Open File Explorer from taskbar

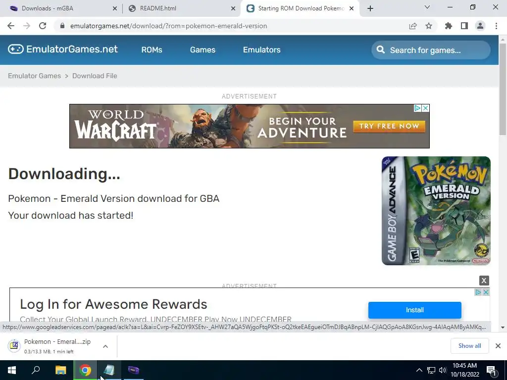60,370
